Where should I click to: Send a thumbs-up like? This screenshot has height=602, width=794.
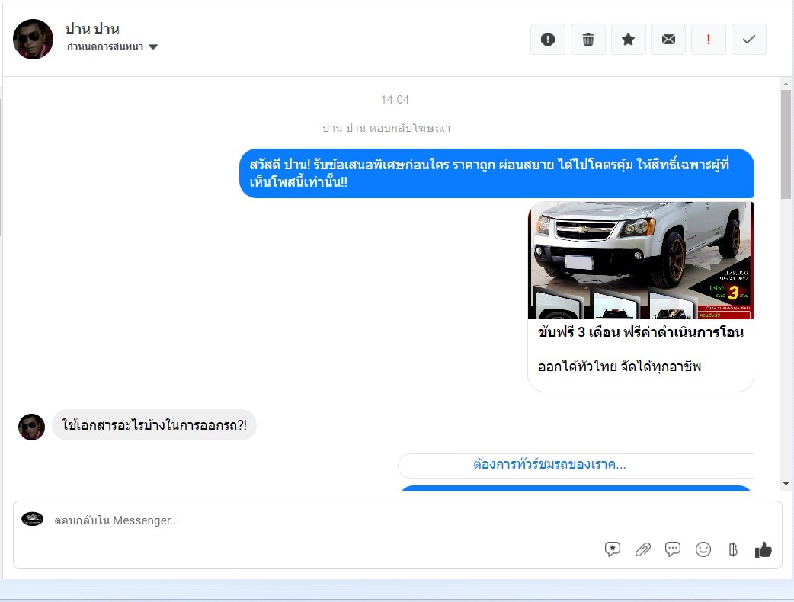pyautogui.click(x=763, y=549)
